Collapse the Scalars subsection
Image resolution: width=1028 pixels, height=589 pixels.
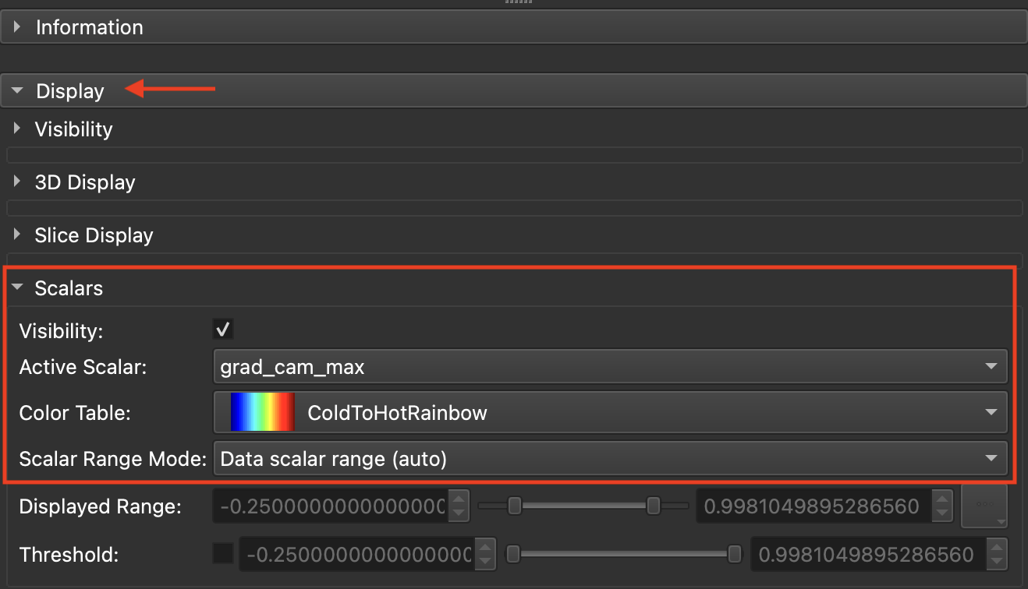[69, 288]
